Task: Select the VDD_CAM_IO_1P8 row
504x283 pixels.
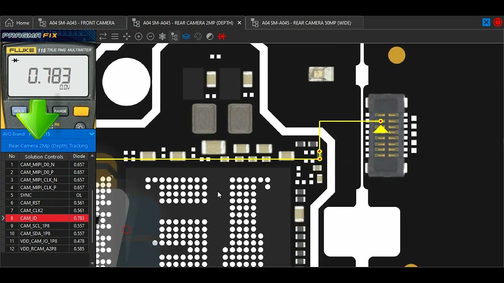Action: click(x=47, y=241)
